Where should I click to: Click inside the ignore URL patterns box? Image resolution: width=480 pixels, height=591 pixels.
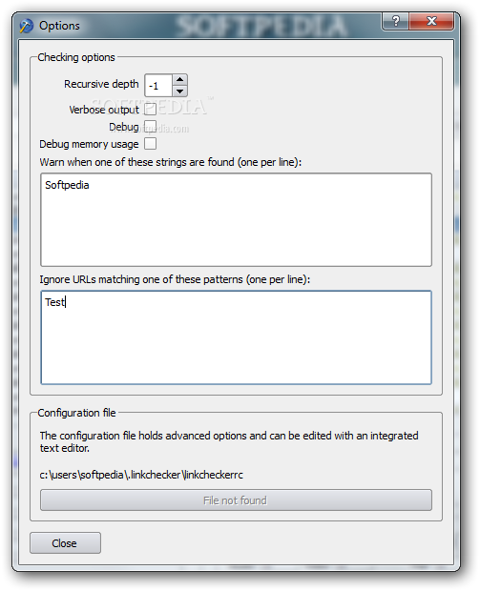(x=237, y=337)
